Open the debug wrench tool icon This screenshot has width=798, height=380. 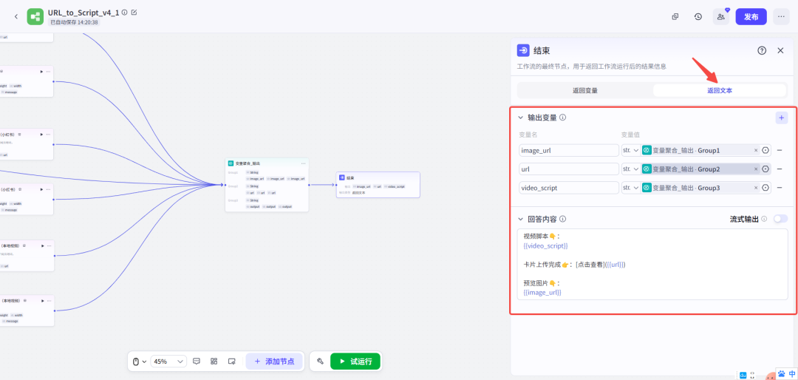coord(320,362)
